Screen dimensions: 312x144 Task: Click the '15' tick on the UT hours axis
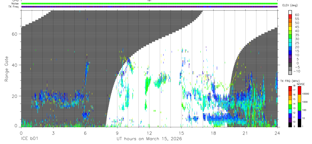pyautogui.click(x=181, y=133)
